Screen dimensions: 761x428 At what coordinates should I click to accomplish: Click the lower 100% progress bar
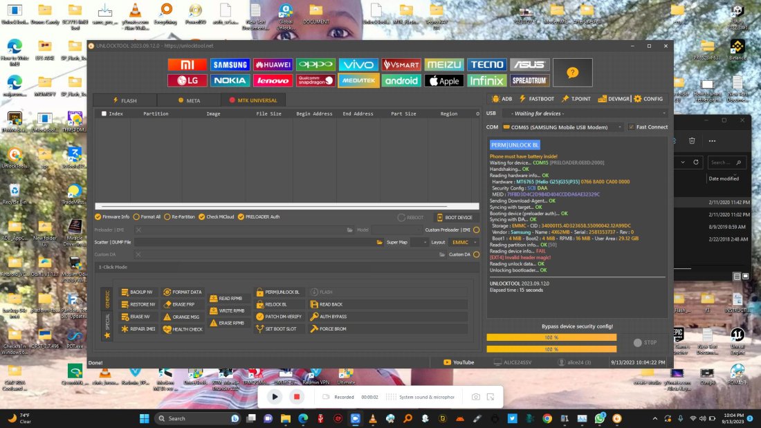click(551, 349)
